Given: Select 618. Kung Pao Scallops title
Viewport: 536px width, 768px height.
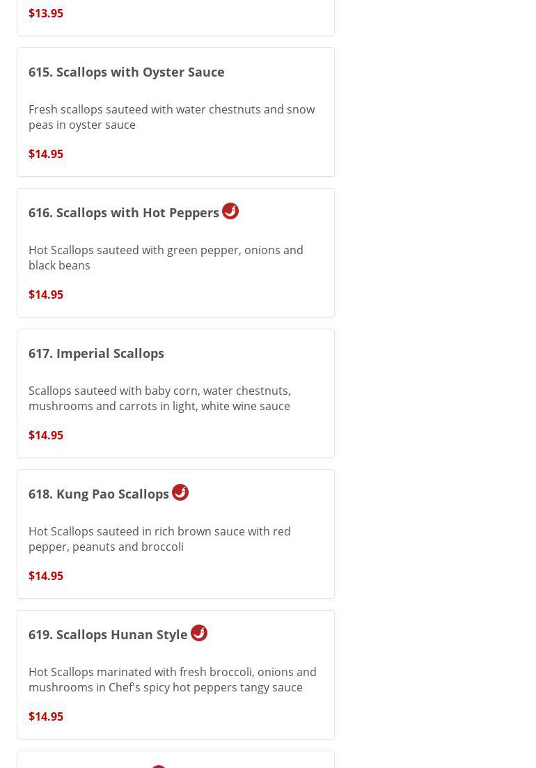Looking at the screenshot, I should 98,494.
